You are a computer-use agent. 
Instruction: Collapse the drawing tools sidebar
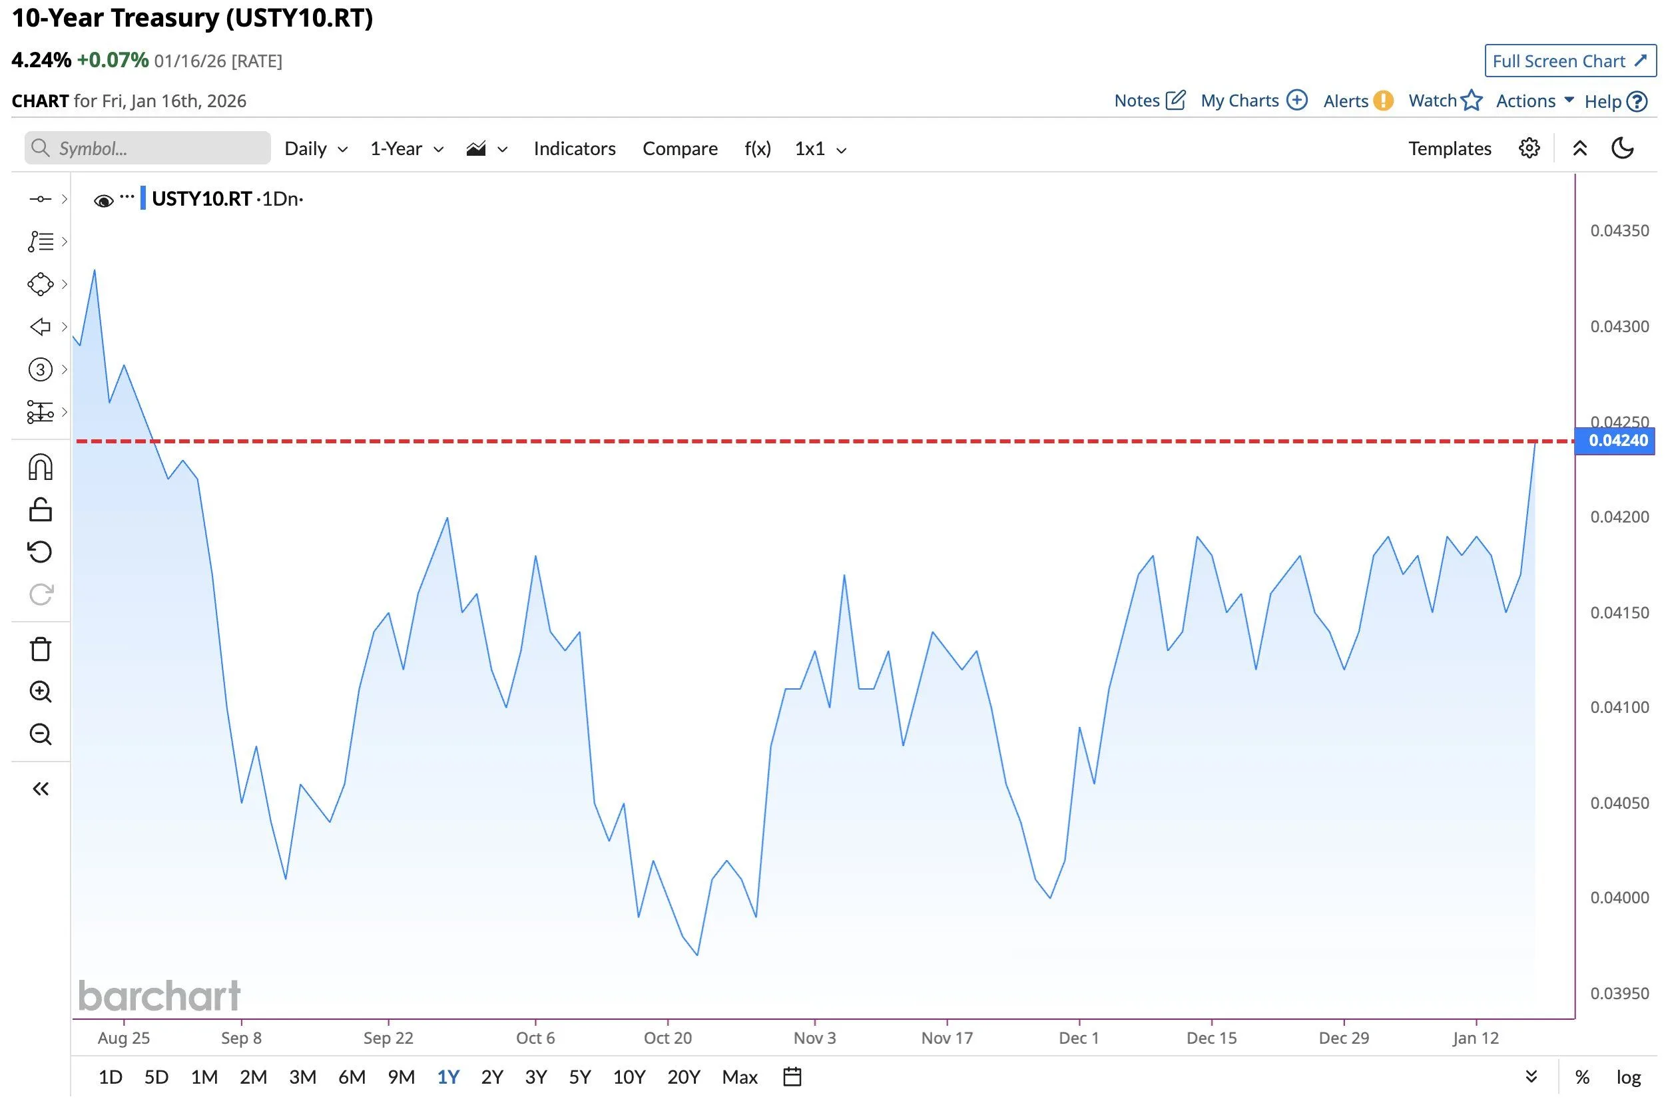pos(40,789)
